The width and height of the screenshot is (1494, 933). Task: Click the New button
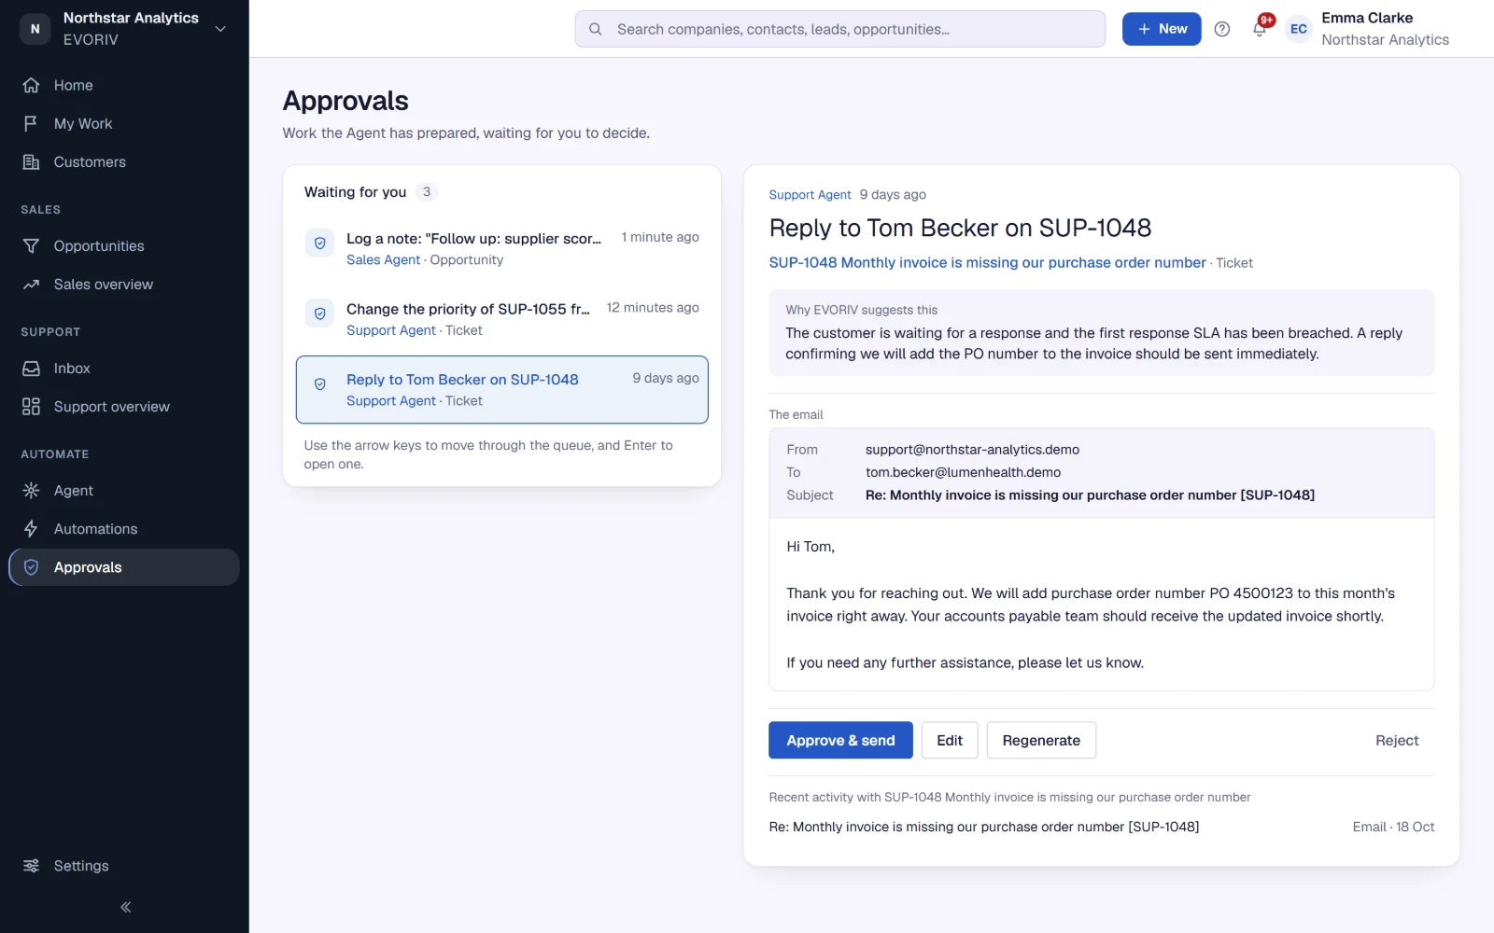pyautogui.click(x=1161, y=29)
